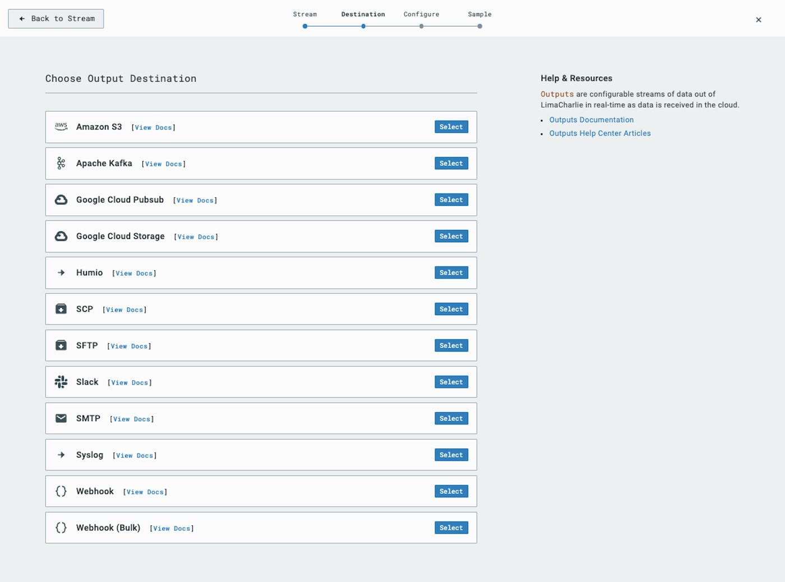Viewport: 785px width, 582px height.
Task: Select SMTP as output destination
Action: coord(451,418)
